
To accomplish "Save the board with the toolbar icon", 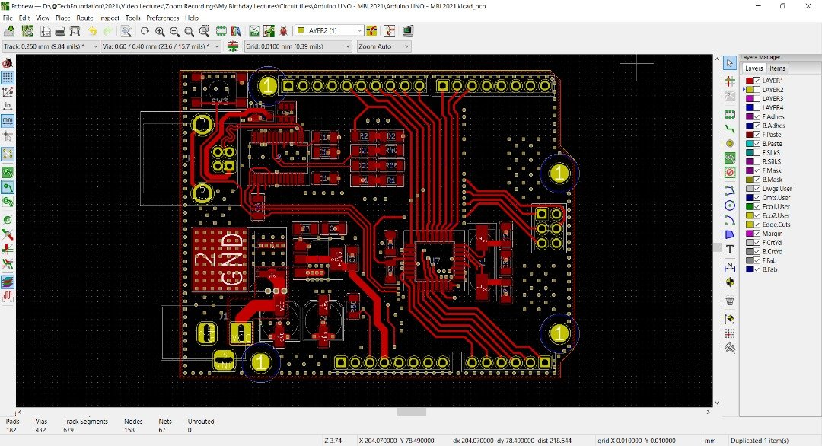I will tap(9, 31).
